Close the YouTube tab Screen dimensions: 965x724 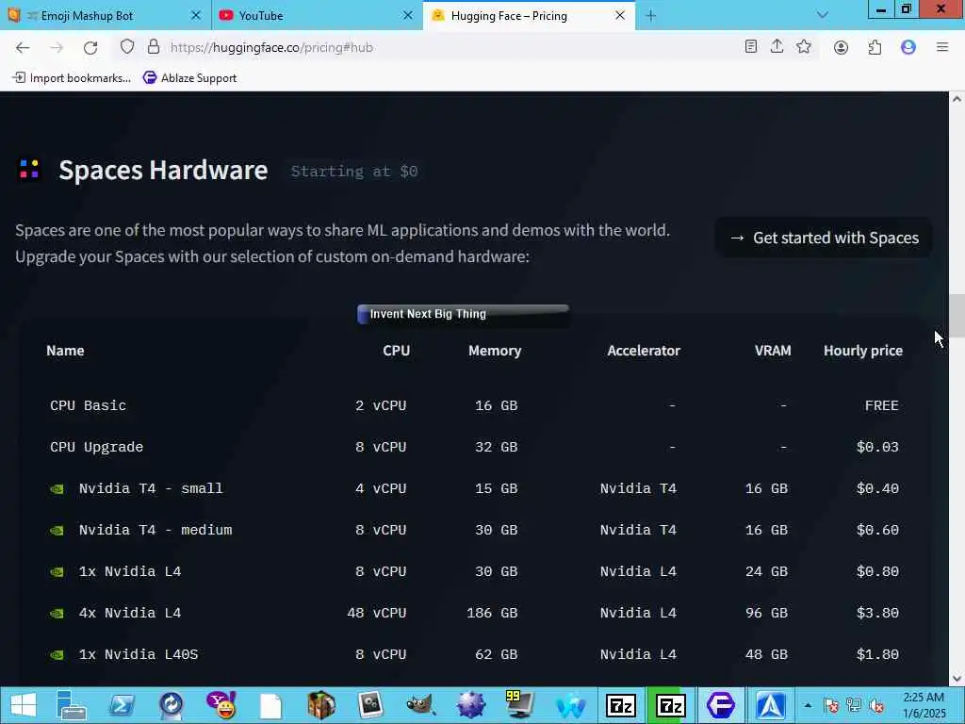407,15
